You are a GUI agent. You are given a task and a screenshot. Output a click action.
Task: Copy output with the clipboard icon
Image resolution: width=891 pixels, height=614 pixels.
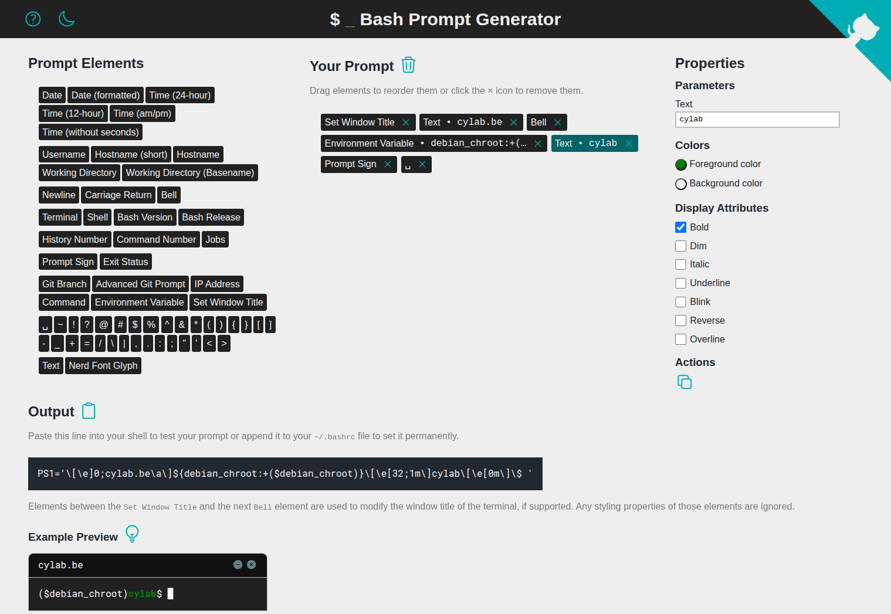point(89,411)
